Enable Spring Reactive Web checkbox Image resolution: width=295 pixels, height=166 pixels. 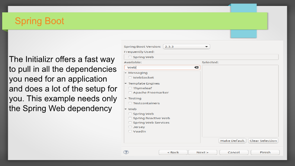[x=130, y=118]
